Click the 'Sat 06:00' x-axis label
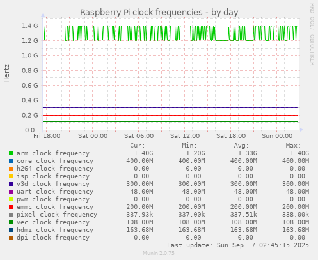The height and width of the screenshot is (260, 318). 139,136
